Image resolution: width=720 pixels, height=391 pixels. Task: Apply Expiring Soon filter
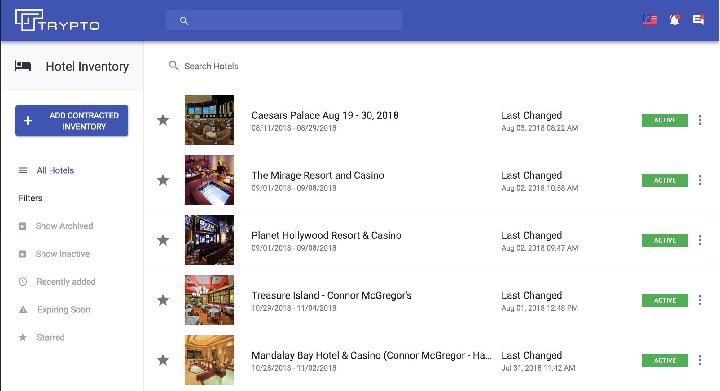pyautogui.click(x=64, y=309)
